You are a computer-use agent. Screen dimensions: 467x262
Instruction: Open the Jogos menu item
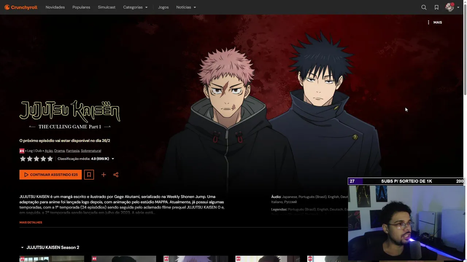tap(163, 7)
